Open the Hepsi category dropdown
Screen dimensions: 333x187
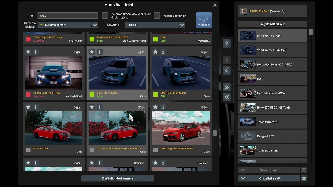click(152, 25)
